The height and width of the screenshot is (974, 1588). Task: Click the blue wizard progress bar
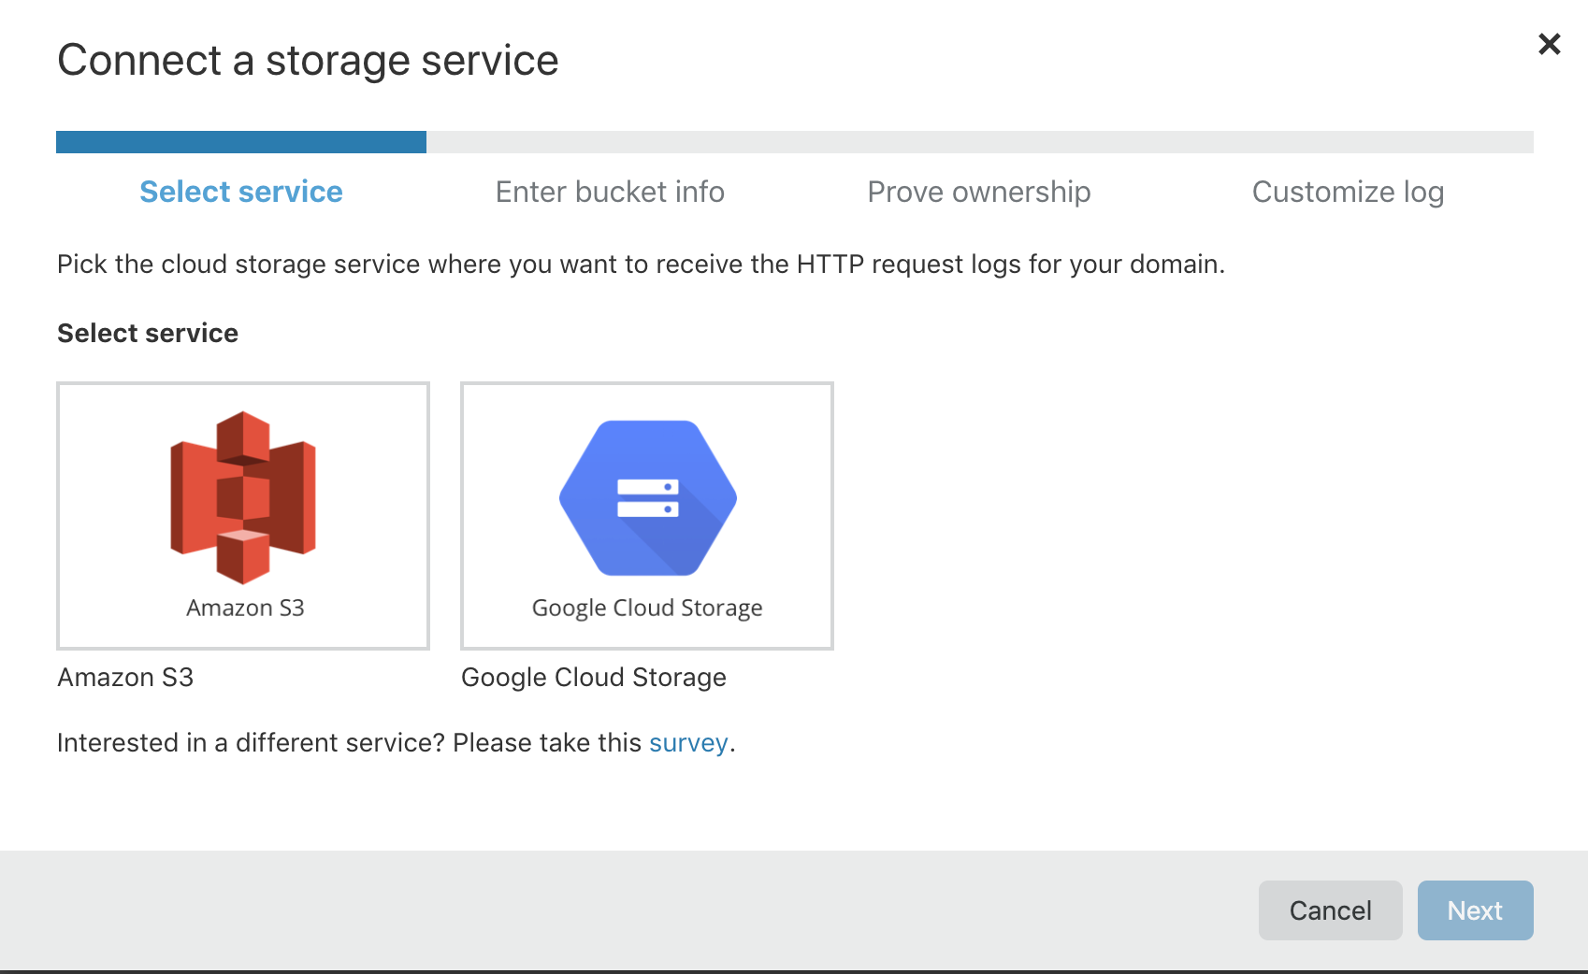(x=241, y=142)
